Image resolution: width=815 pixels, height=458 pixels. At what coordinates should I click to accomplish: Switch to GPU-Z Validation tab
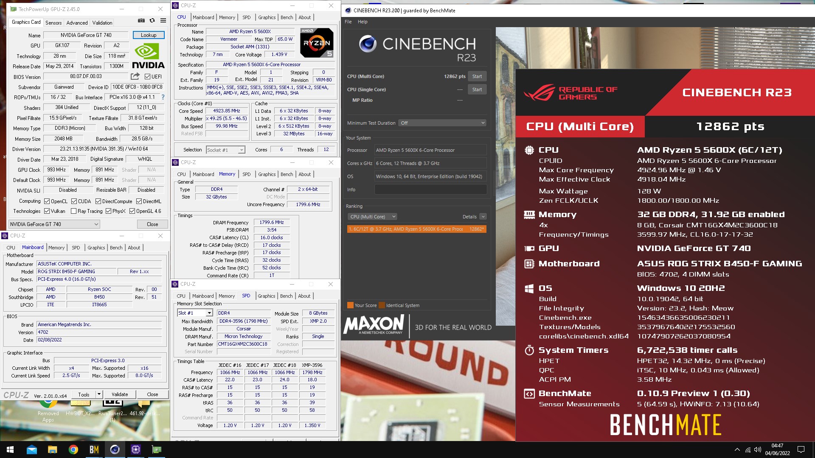point(102,23)
